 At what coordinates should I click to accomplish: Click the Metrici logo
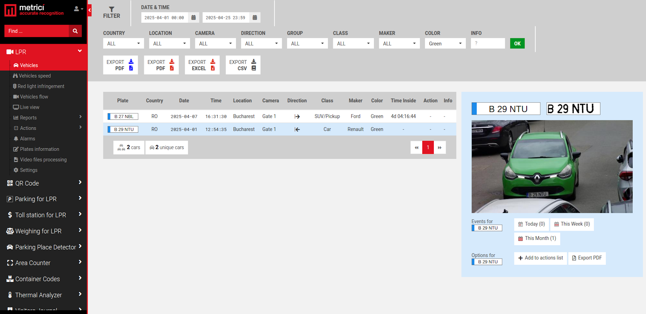(x=34, y=10)
